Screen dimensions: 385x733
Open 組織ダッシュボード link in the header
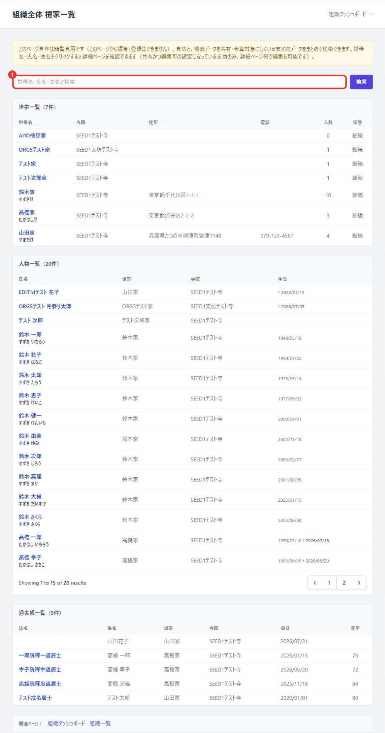coord(351,14)
